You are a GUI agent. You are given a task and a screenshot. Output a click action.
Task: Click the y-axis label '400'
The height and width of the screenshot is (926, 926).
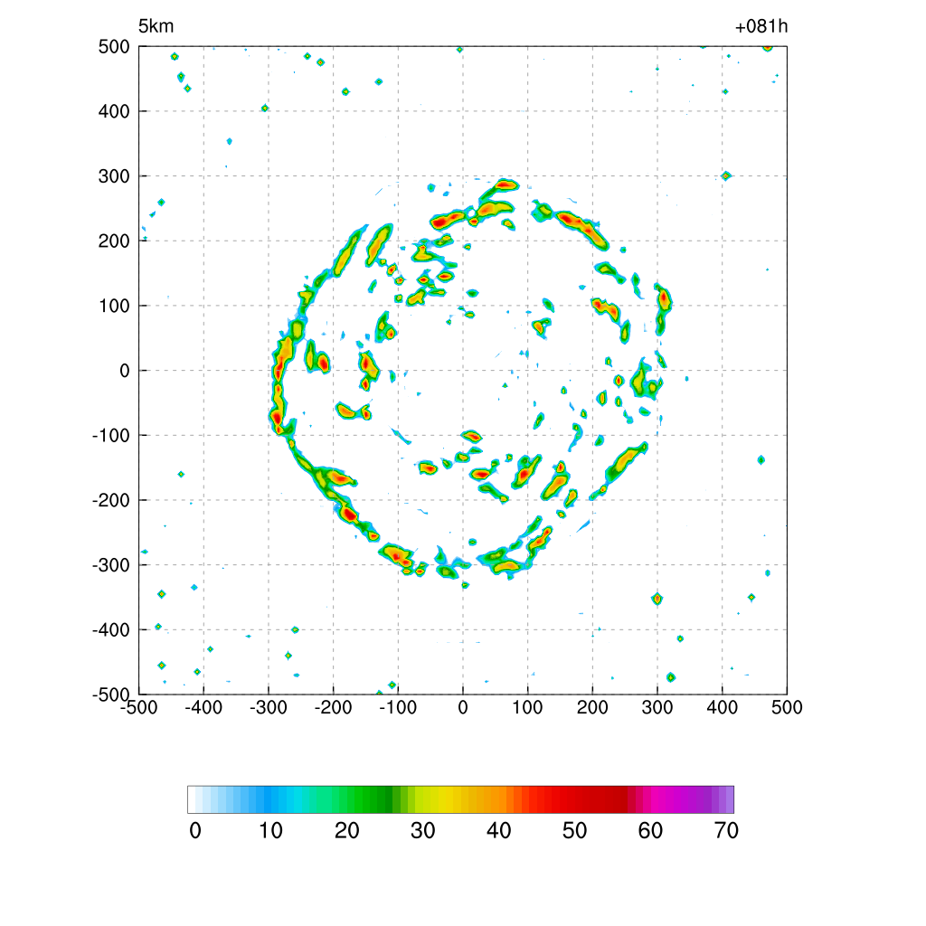[114, 111]
